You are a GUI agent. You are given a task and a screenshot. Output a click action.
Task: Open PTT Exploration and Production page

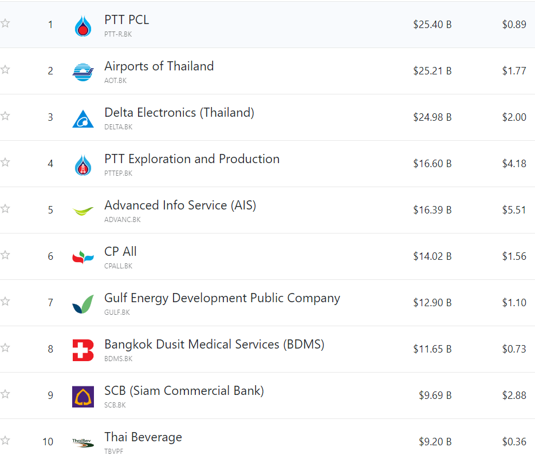192,159
